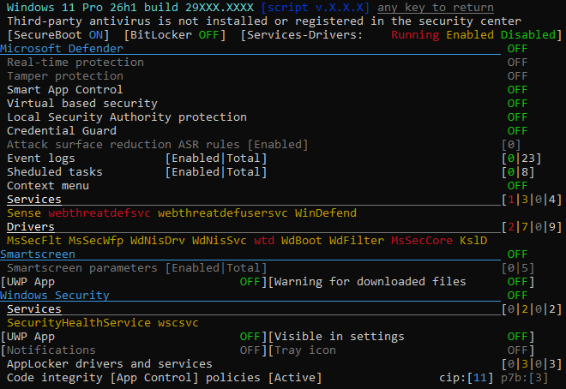The height and width of the screenshot is (389, 566).
Task: Click the 'WdNisDrv' driver name
Action: point(158,240)
